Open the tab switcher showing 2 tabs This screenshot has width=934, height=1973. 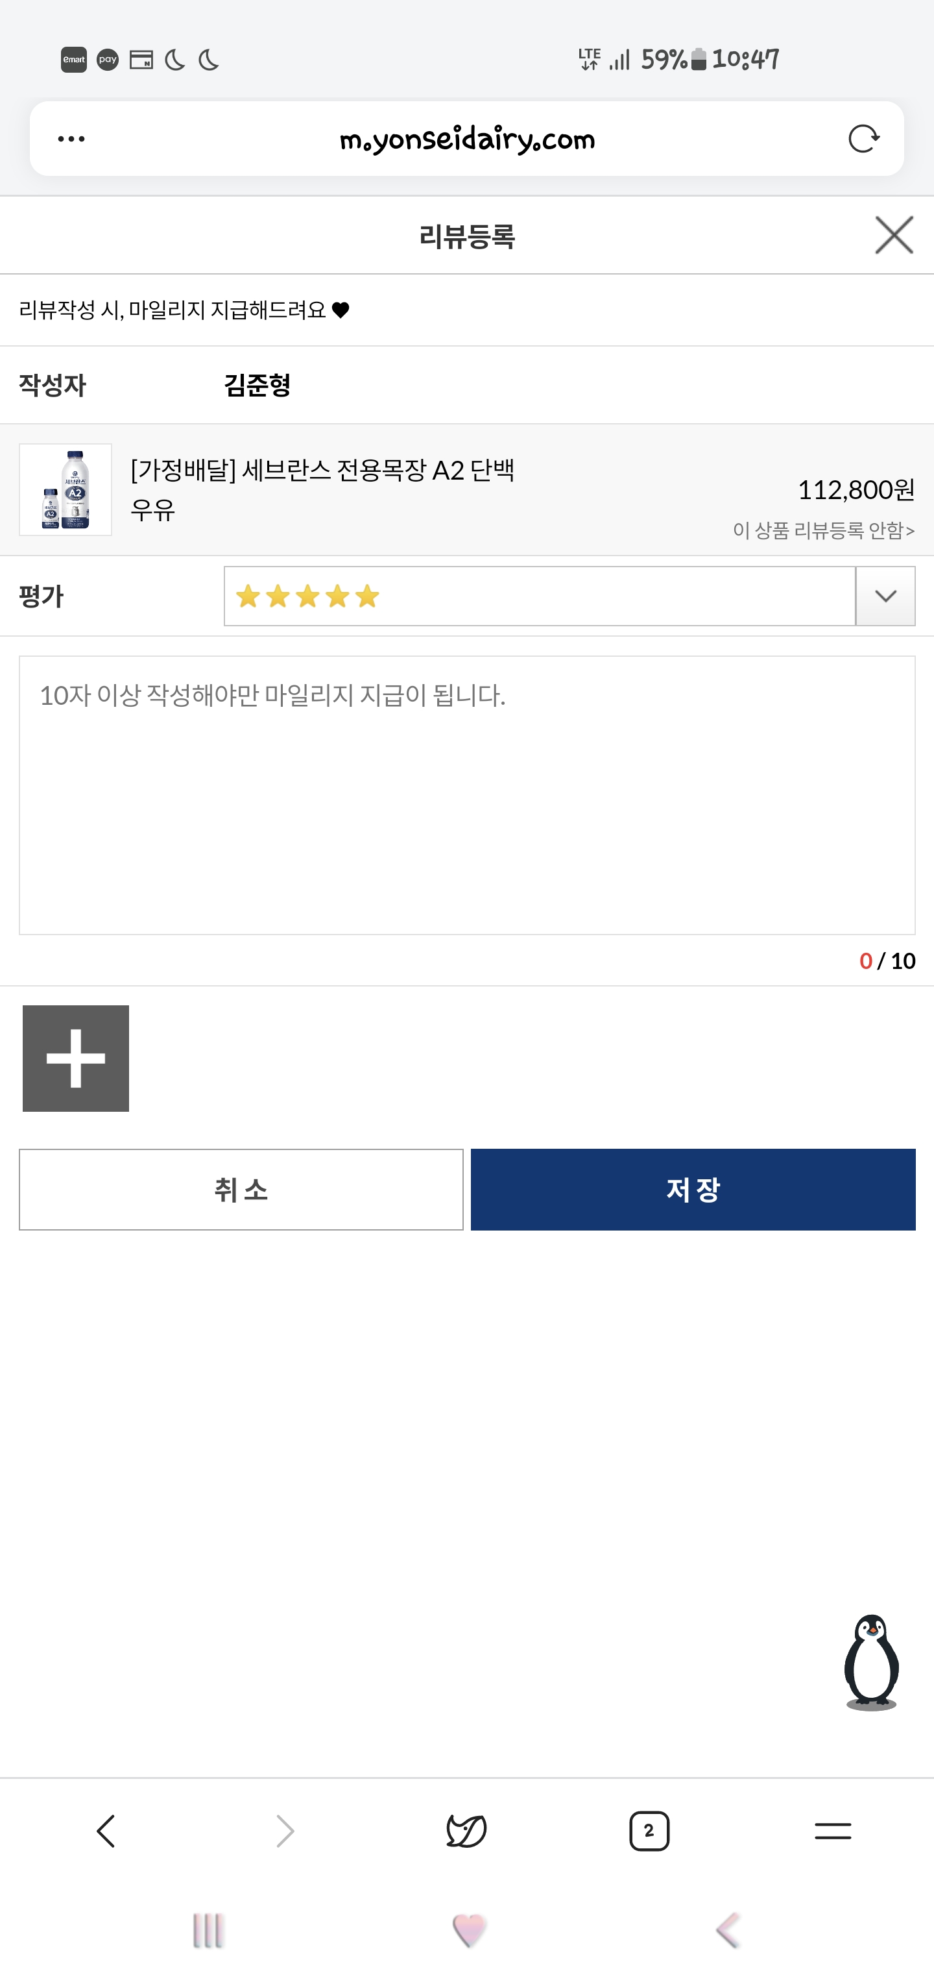click(x=649, y=1832)
